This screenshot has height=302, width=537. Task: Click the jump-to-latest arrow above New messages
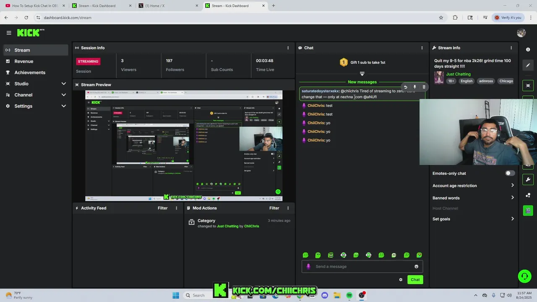(x=362, y=74)
